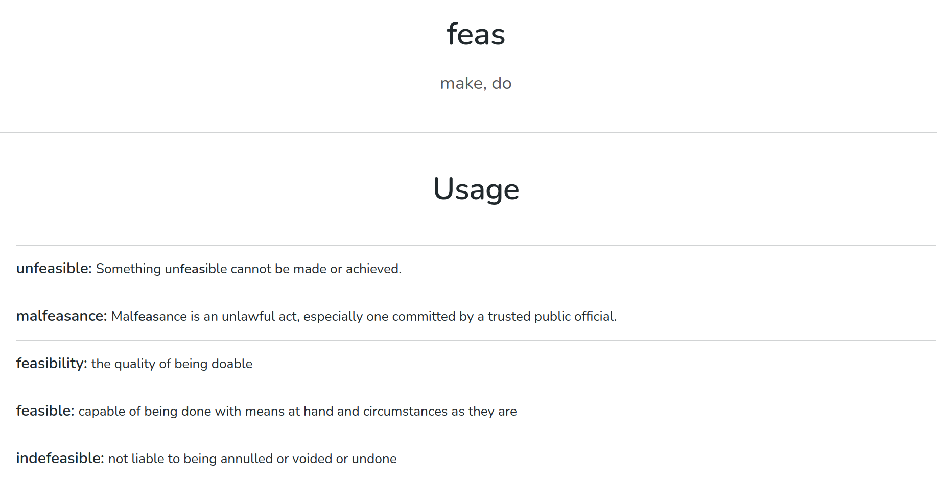This screenshot has height=482, width=937.
Task: Click the "Usage" section heading
Action: (476, 189)
